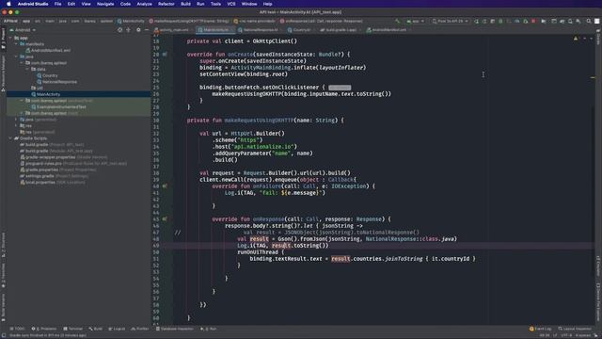Select NationalResponse class in project tree

click(59, 82)
